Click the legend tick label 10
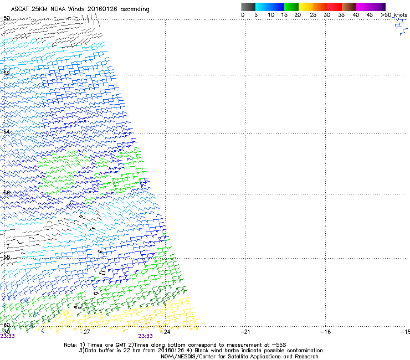 [271, 15]
